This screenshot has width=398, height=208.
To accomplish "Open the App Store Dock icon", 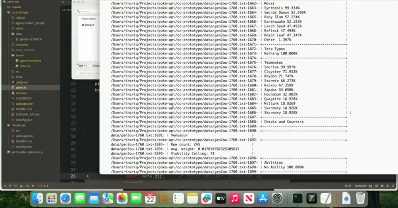I will 263,198.
